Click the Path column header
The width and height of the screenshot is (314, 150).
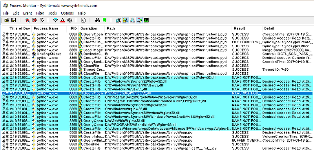click(x=111, y=28)
